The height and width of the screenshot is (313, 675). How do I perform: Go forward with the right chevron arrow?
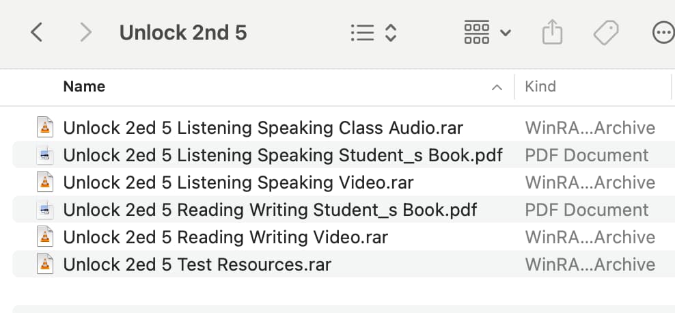click(x=86, y=33)
